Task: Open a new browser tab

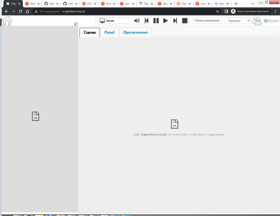Action: (x=236, y=4)
